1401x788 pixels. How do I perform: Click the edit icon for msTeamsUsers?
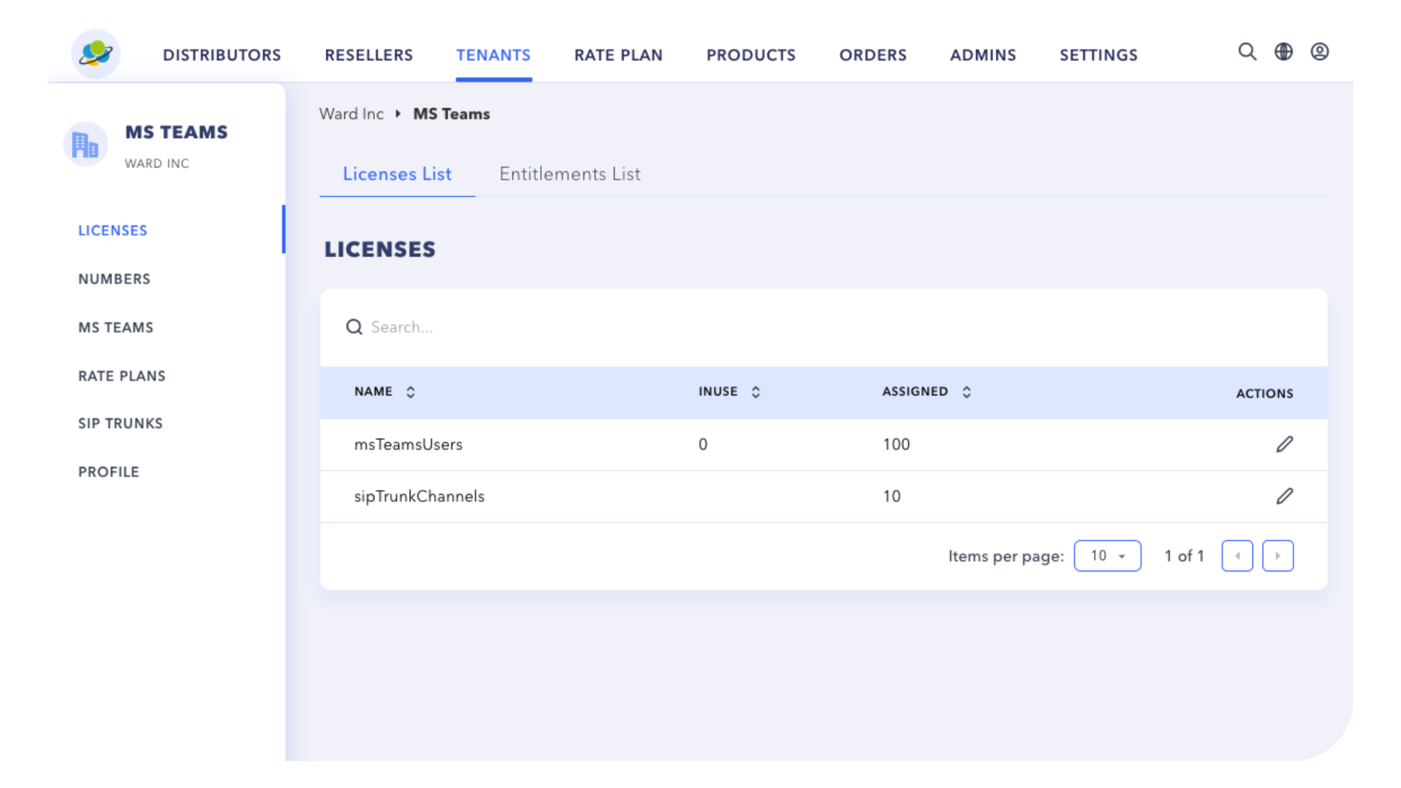pos(1285,444)
